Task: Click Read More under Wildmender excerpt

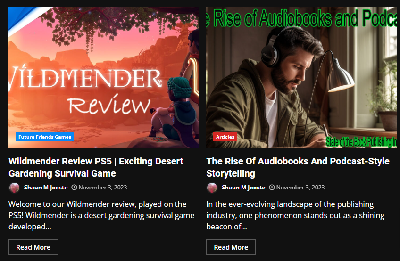Action: (33, 247)
